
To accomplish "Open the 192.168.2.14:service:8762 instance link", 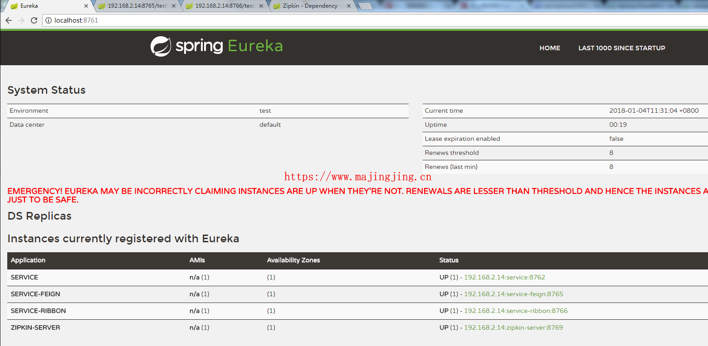I will (x=504, y=277).
